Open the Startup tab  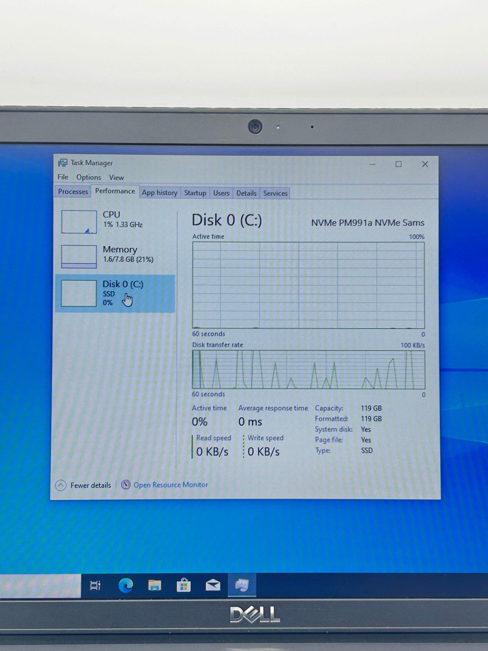[195, 193]
